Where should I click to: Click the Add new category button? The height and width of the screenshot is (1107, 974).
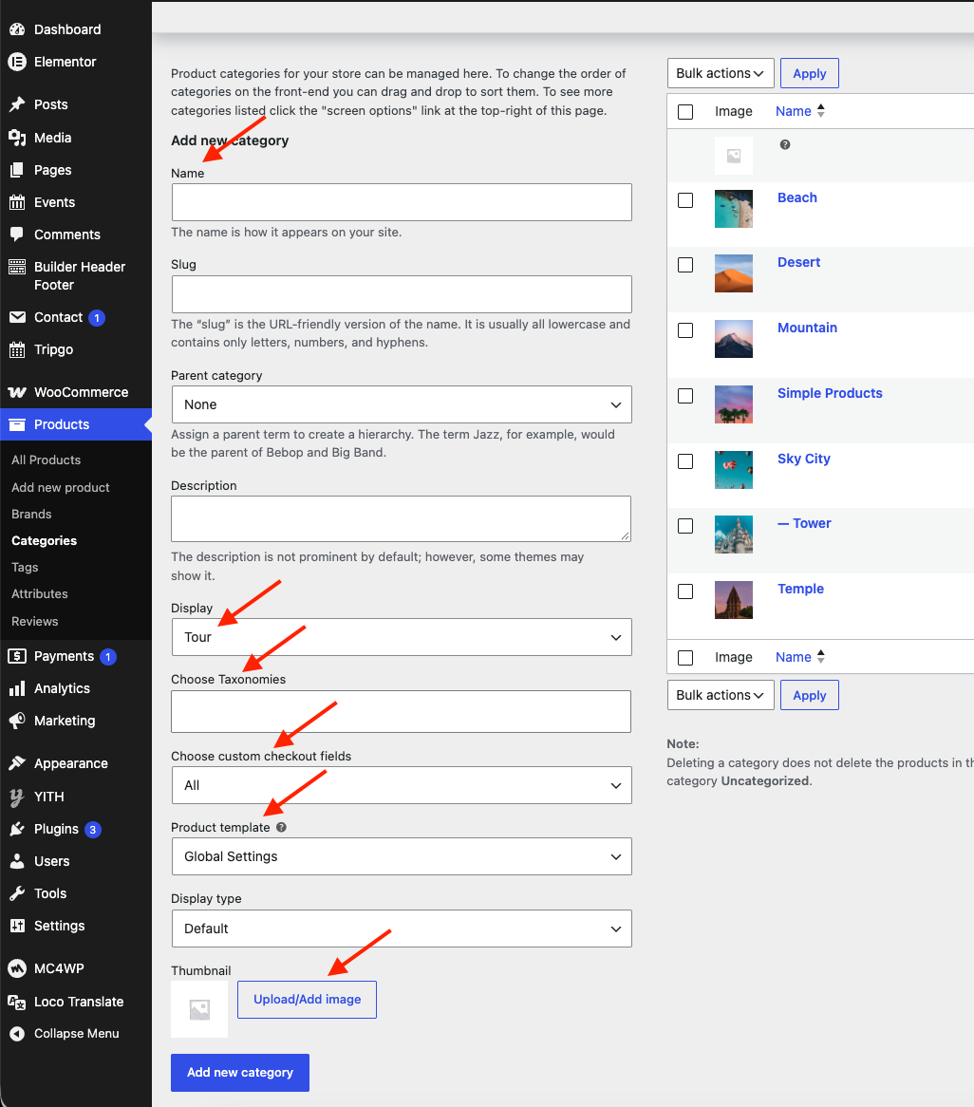coord(240,1073)
